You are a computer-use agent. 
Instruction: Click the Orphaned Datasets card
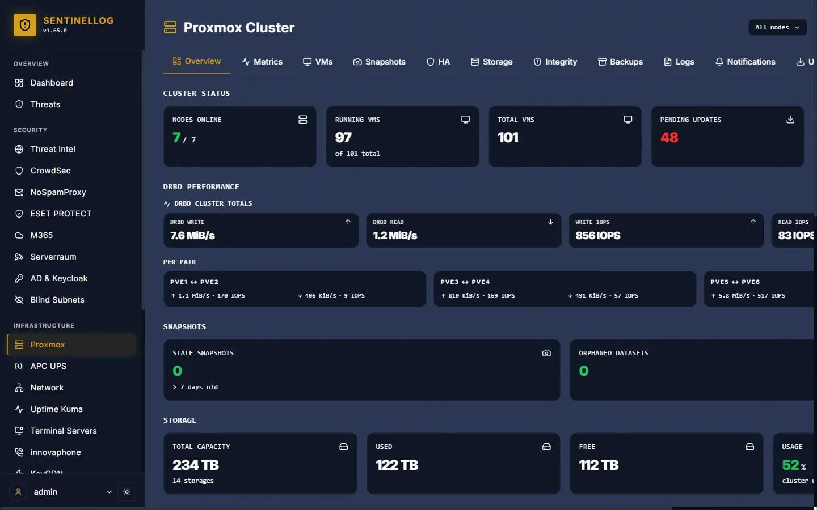point(693,370)
